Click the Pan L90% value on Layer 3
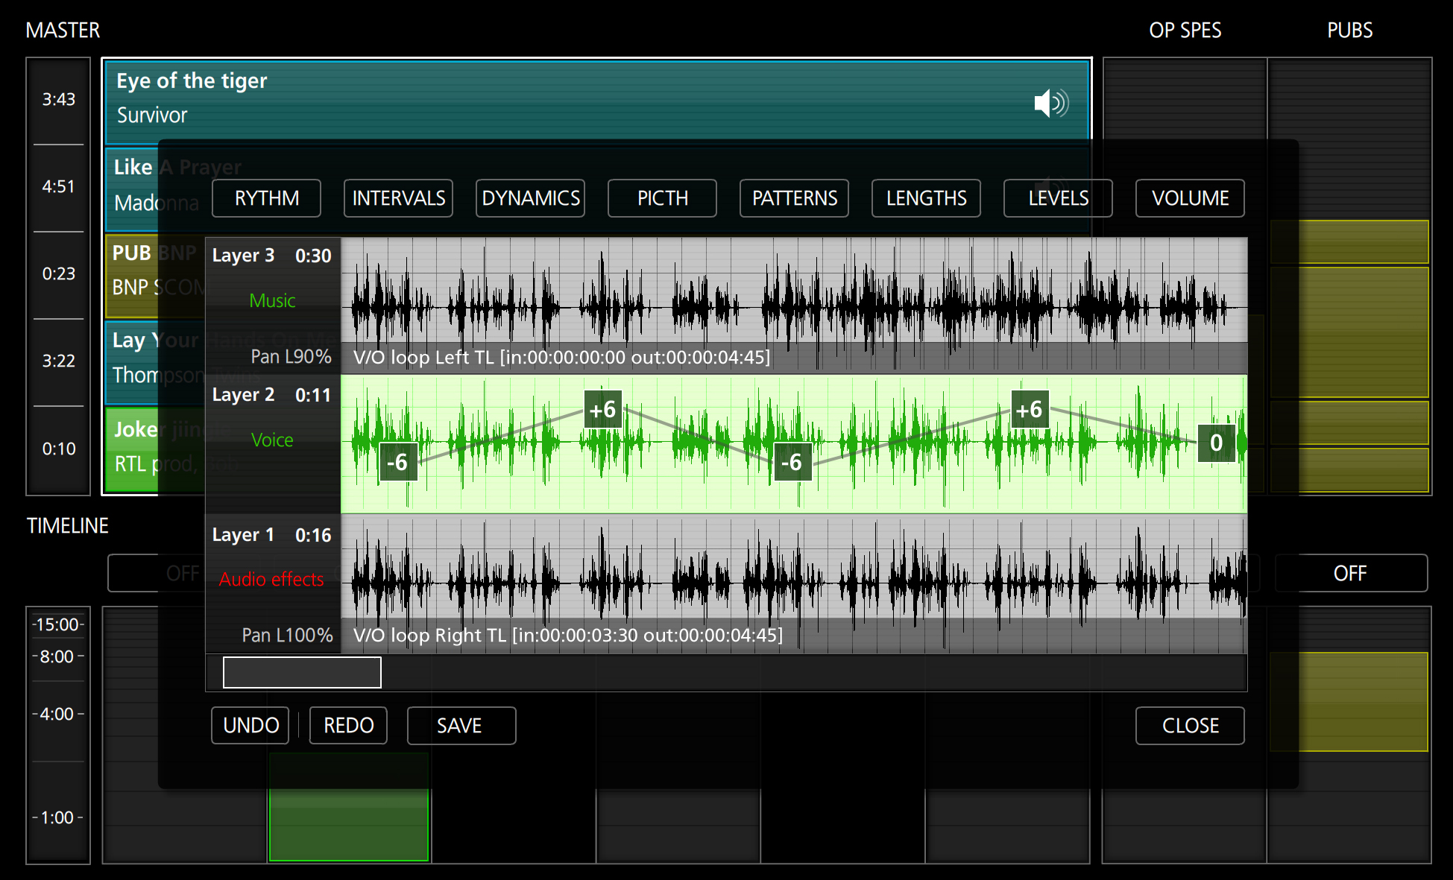 pyautogui.click(x=291, y=357)
